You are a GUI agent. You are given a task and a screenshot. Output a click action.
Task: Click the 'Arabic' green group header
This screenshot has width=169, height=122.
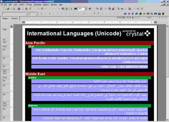coord(90,78)
